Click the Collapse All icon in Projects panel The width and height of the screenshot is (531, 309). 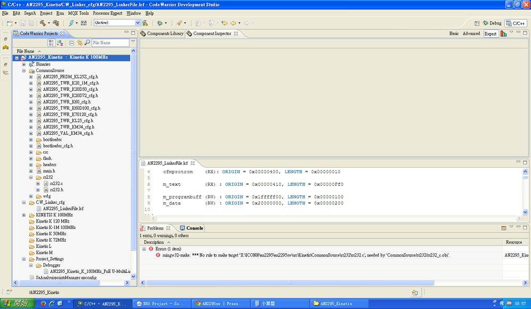coord(71,42)
